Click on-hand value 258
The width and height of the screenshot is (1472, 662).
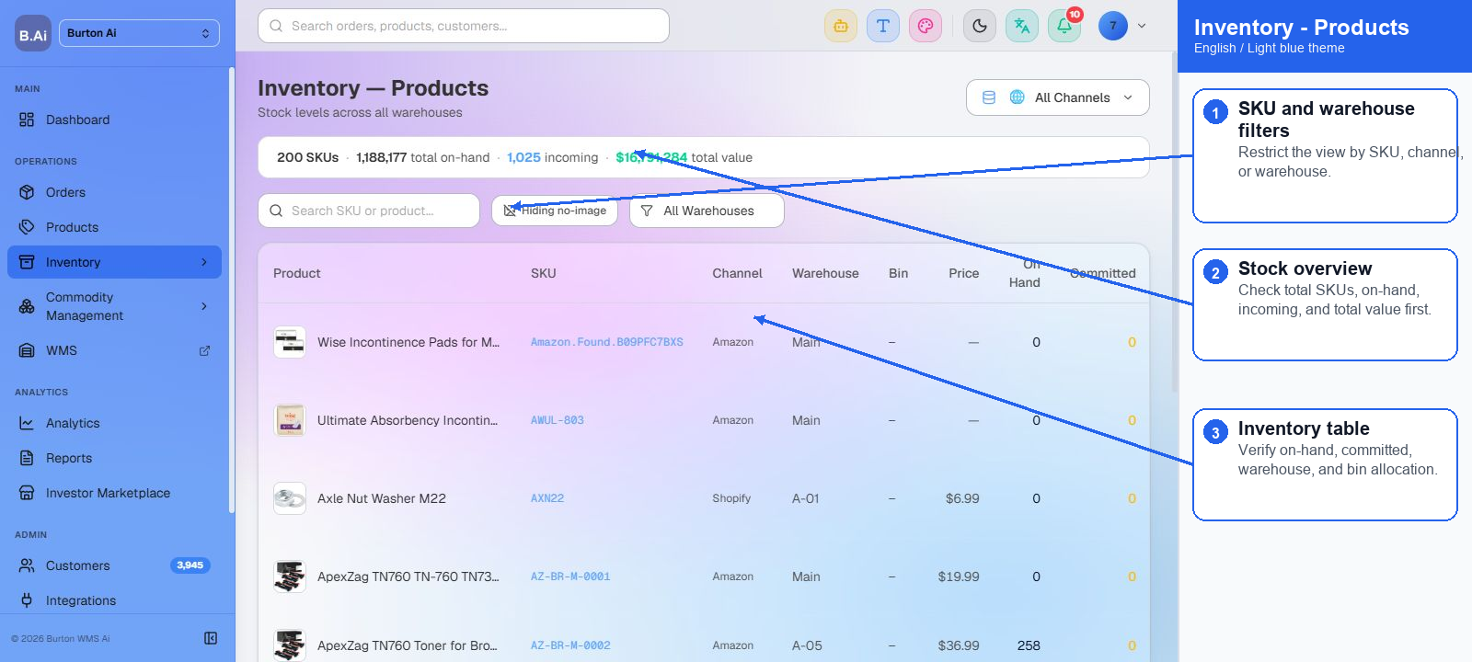[x=1029, y=645]
